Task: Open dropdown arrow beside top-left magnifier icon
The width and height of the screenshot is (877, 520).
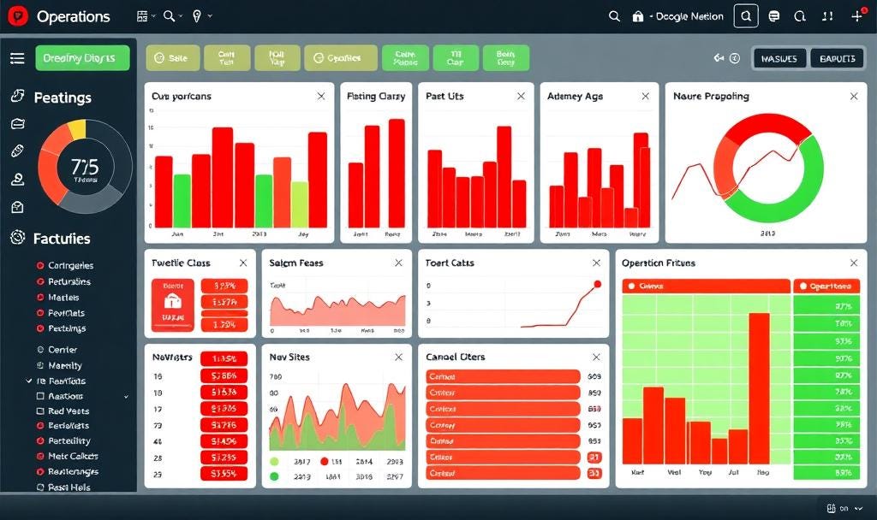Action: tap(181, 16)
